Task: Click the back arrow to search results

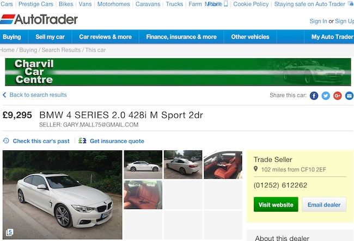Action: pos(4,95)
